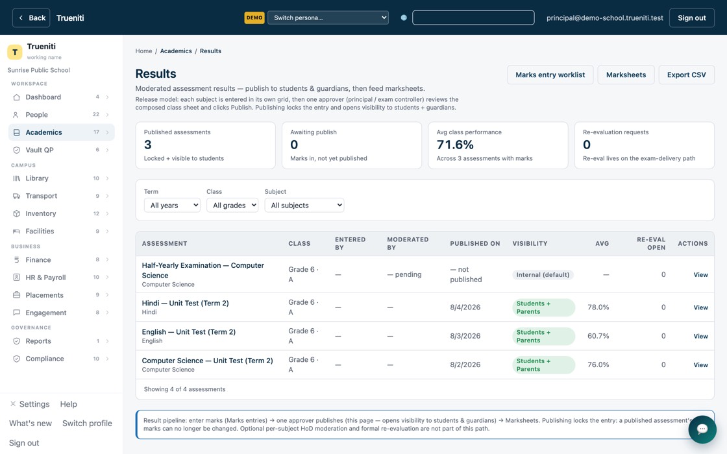Open the Class All grades dropdown
The height and width of the screenshot is (454, 727).
232,205
